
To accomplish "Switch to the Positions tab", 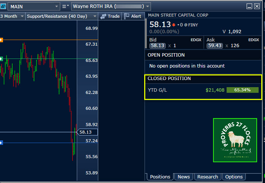I will (160, 177).
